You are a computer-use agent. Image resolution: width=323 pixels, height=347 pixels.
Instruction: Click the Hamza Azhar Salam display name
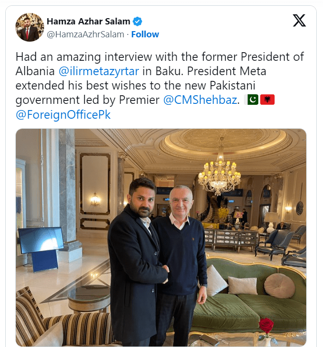click(88, 22)
